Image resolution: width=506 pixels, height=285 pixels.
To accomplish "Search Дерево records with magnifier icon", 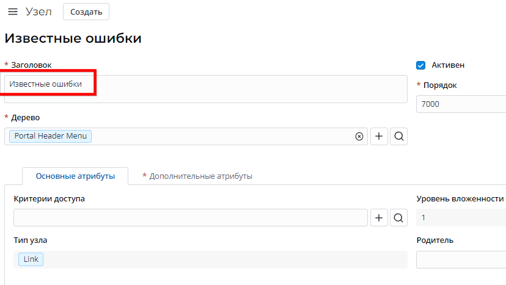I will (x=398, y=136).
